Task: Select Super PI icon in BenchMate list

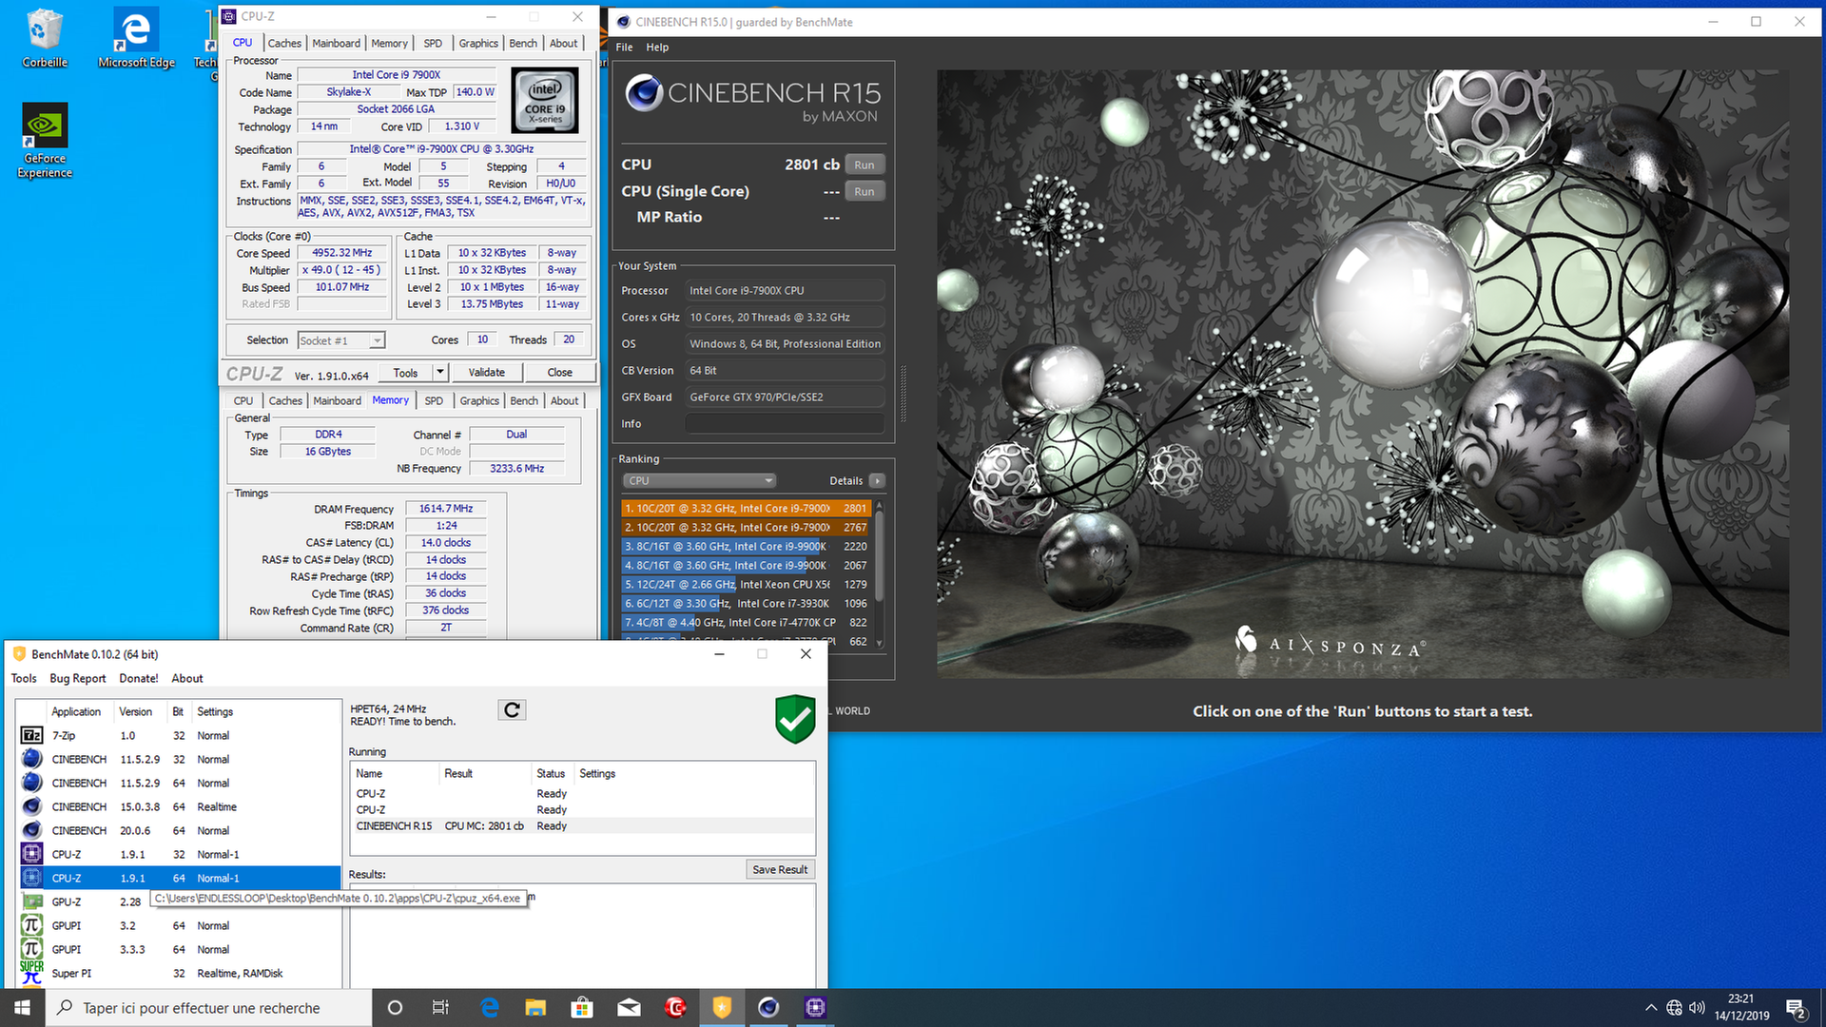Action: (x=31, y=973)
